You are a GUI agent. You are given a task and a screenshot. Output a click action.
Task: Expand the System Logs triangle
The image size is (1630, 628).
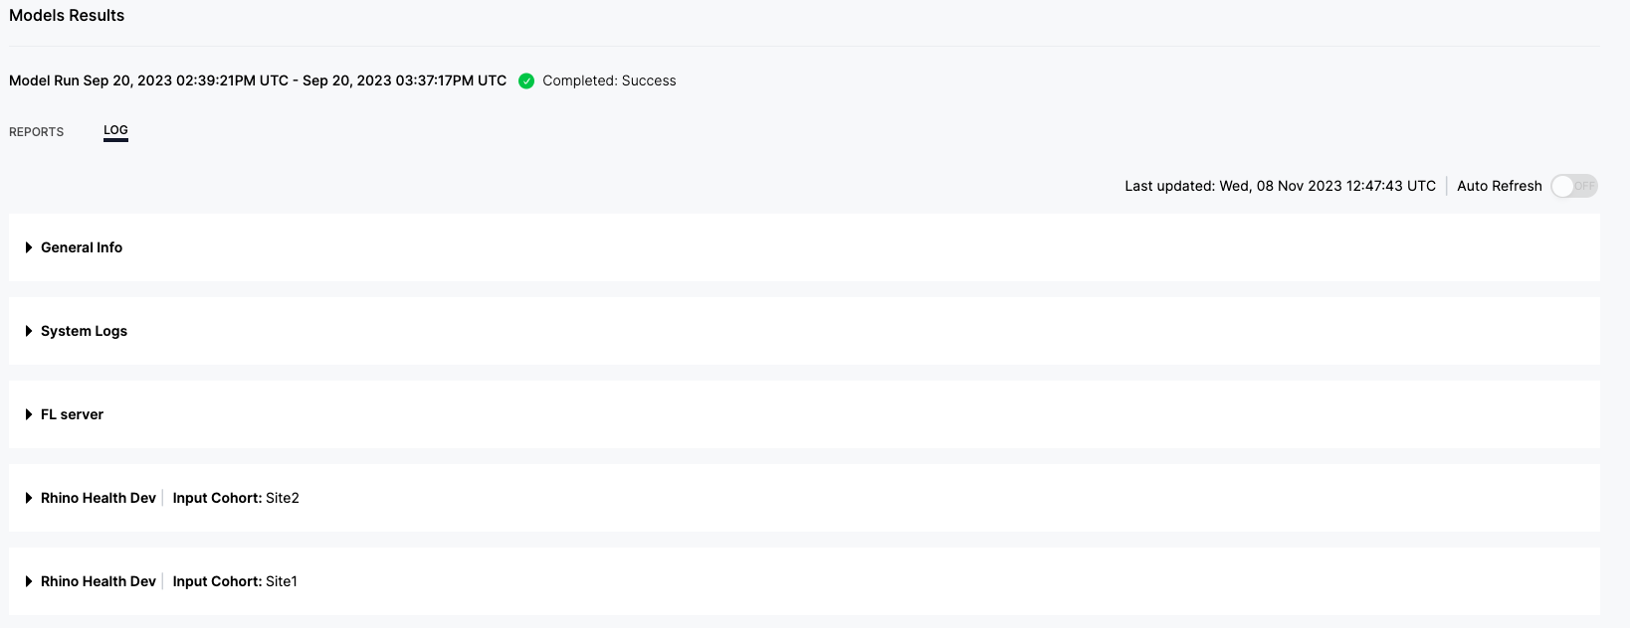(x=29, y=331)
